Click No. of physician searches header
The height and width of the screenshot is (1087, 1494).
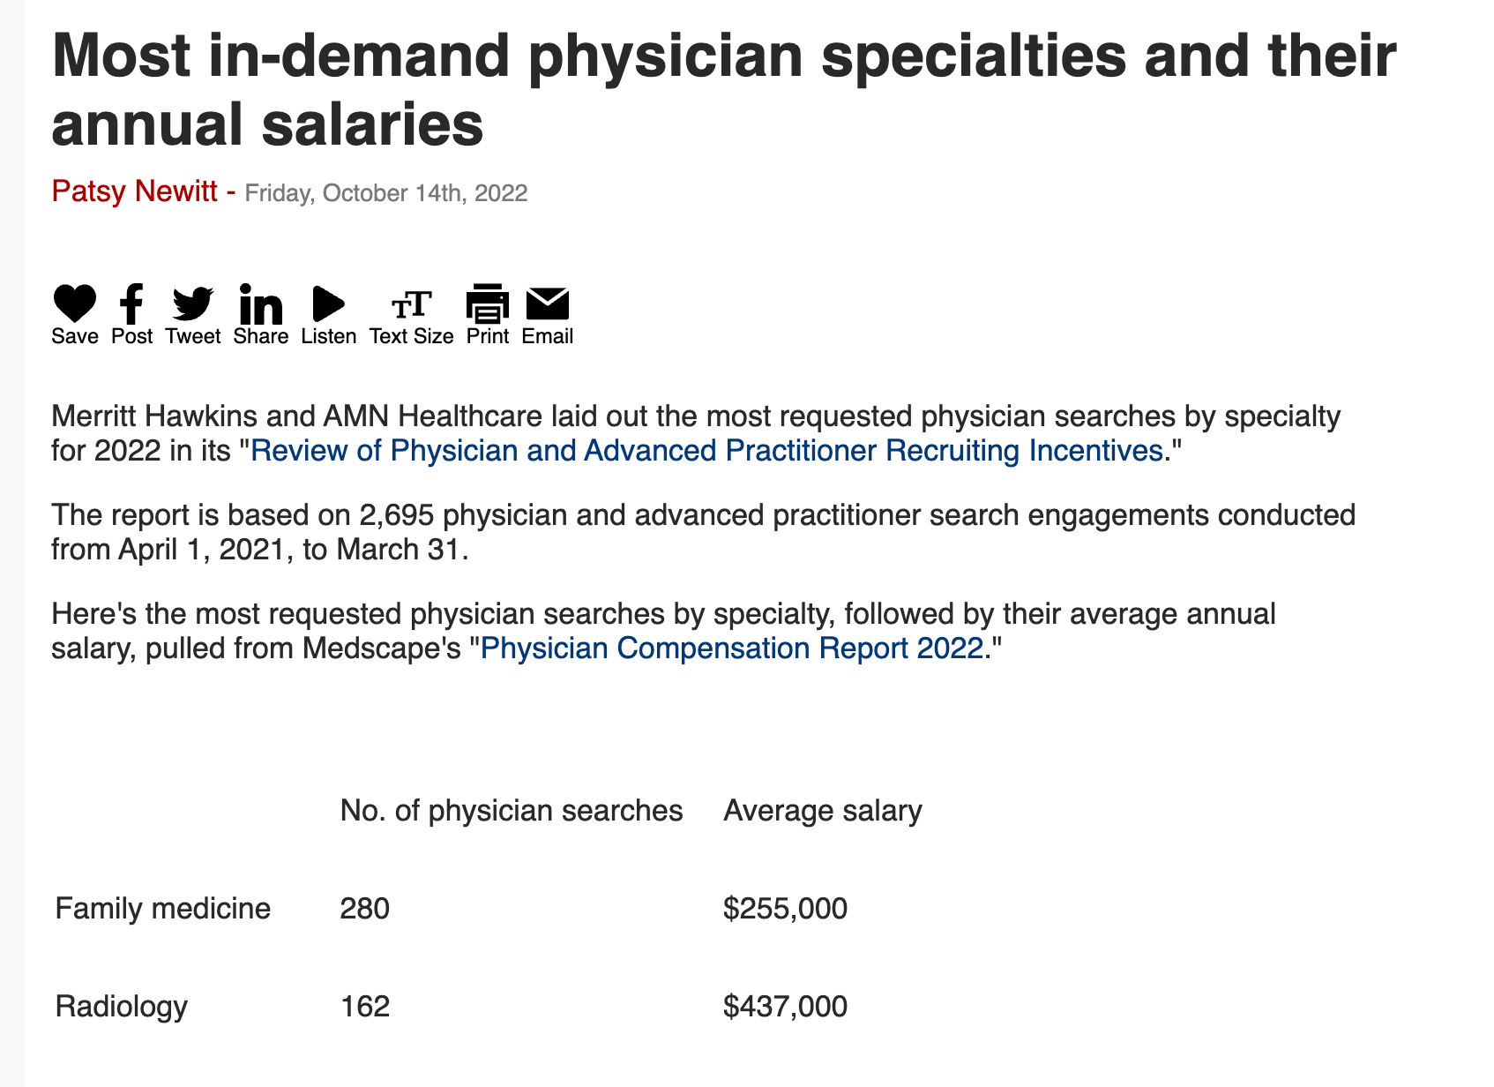pyautogui.click(x=512, y=811)
